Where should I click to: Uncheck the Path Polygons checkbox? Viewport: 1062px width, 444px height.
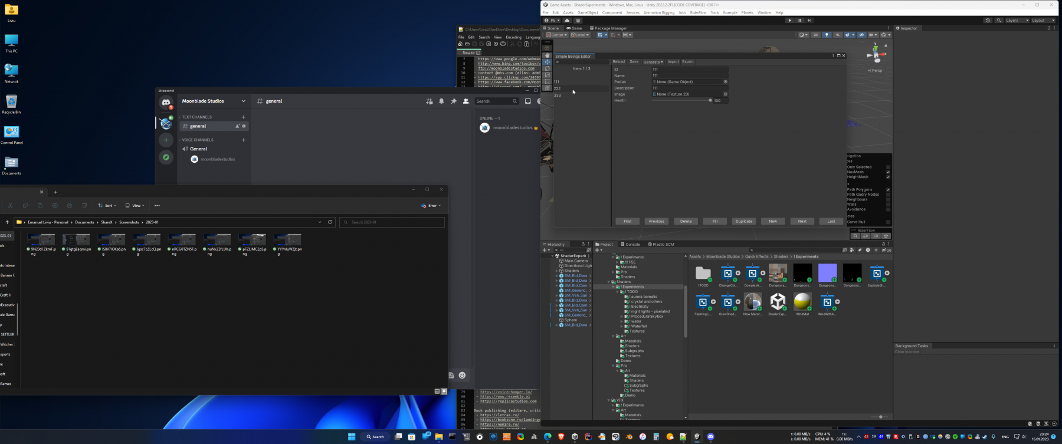[888, 190]
